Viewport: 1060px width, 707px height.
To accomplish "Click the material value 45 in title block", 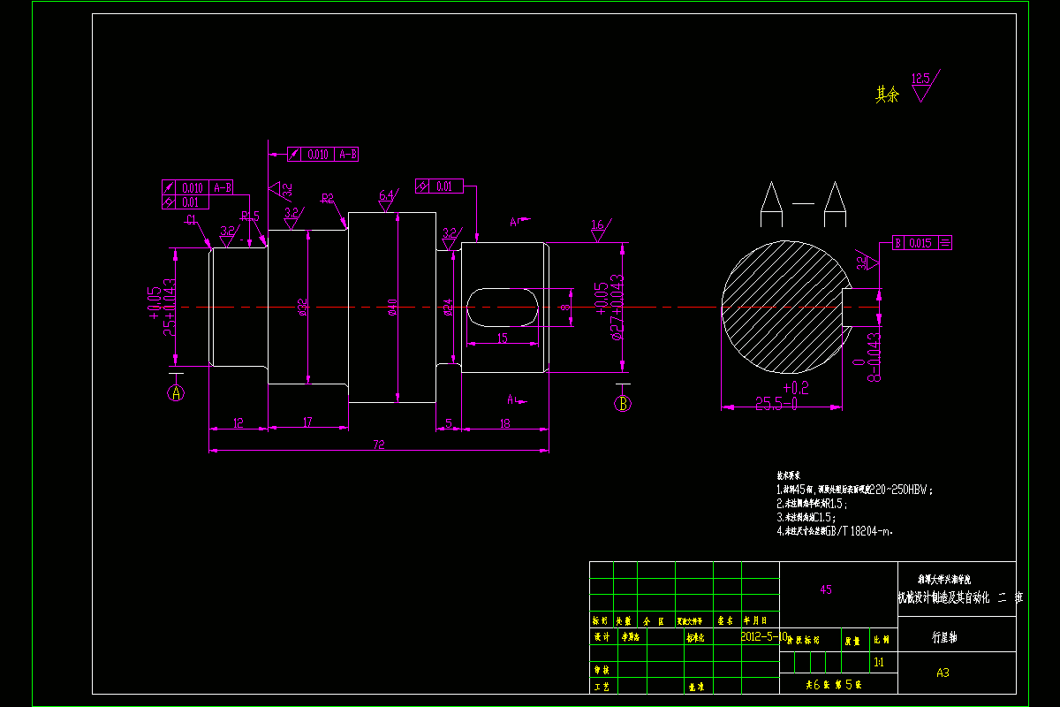I will [827, 589].
